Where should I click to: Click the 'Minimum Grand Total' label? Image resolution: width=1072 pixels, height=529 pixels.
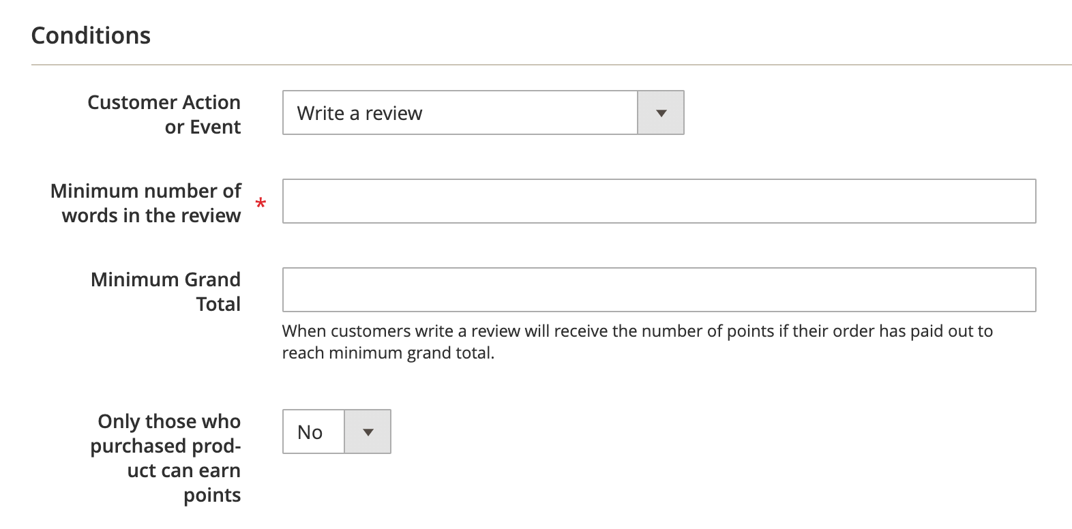(x=166, y=291)
